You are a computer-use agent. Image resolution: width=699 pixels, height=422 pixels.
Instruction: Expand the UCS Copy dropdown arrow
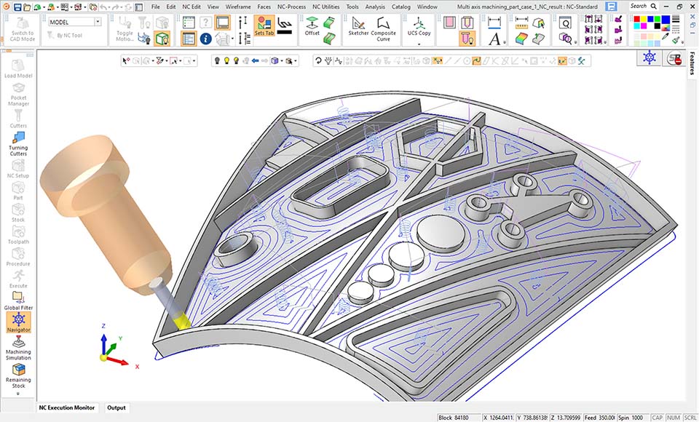click(x=419, y=44)
